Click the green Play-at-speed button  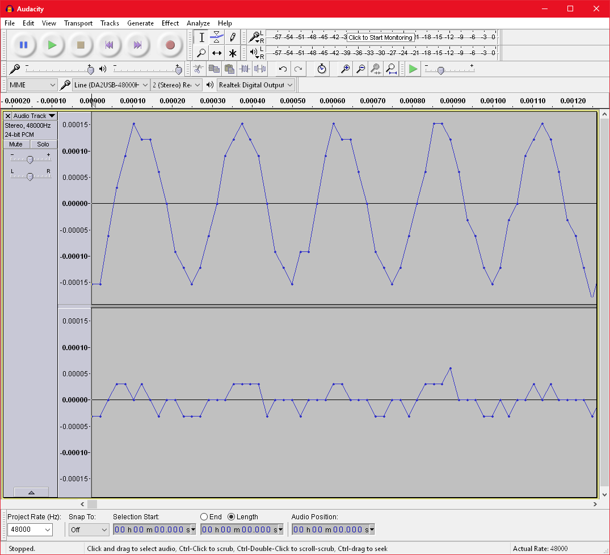(x=413, y=69)
